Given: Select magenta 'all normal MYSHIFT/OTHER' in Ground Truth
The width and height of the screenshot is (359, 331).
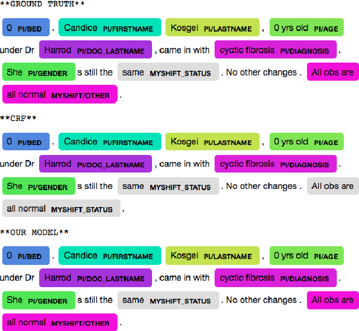Looking at the screenshot, I should click(59, 95).
